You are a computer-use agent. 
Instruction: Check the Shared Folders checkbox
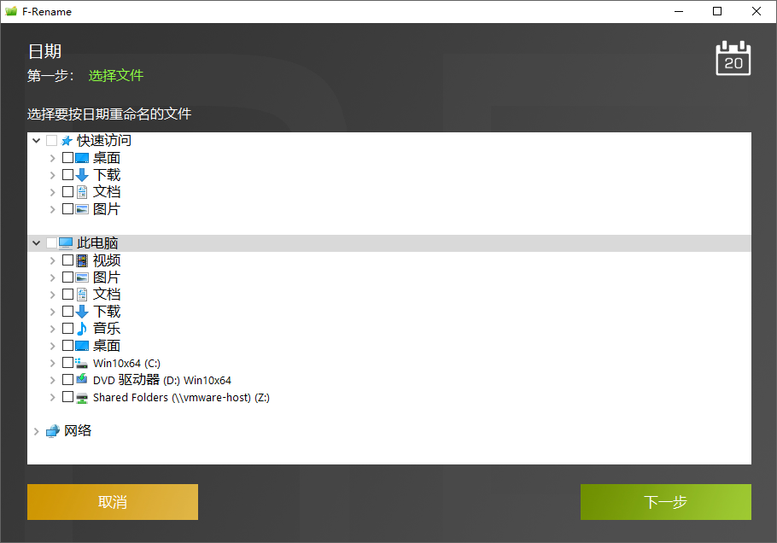click(x=67, y=396)
